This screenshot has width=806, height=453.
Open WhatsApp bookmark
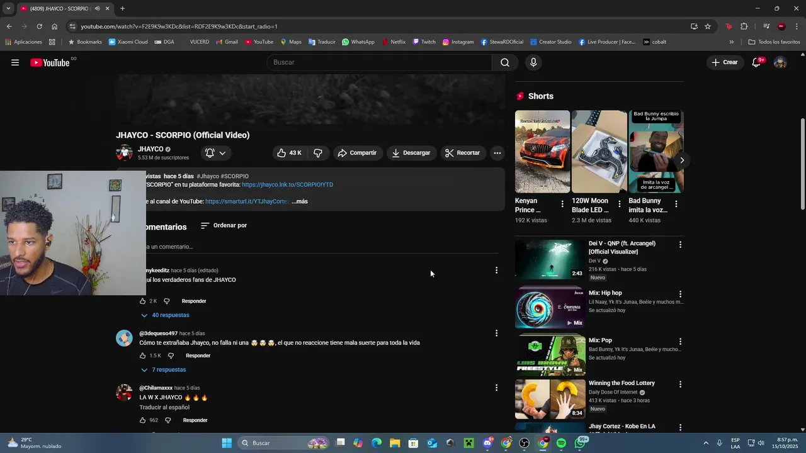[x=358, y=42]
